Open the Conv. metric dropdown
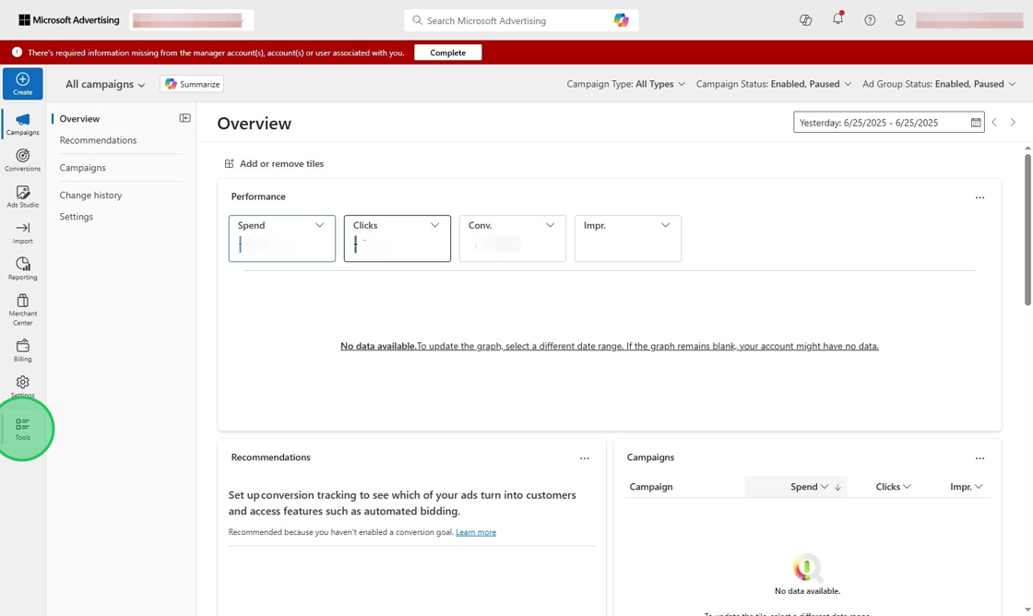The height and width of the screenshot is (616, 1033). [550, 225]
